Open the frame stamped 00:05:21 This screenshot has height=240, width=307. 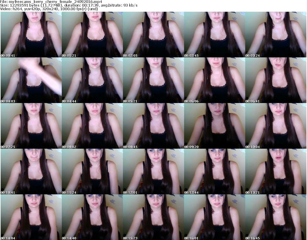(153, 80)
